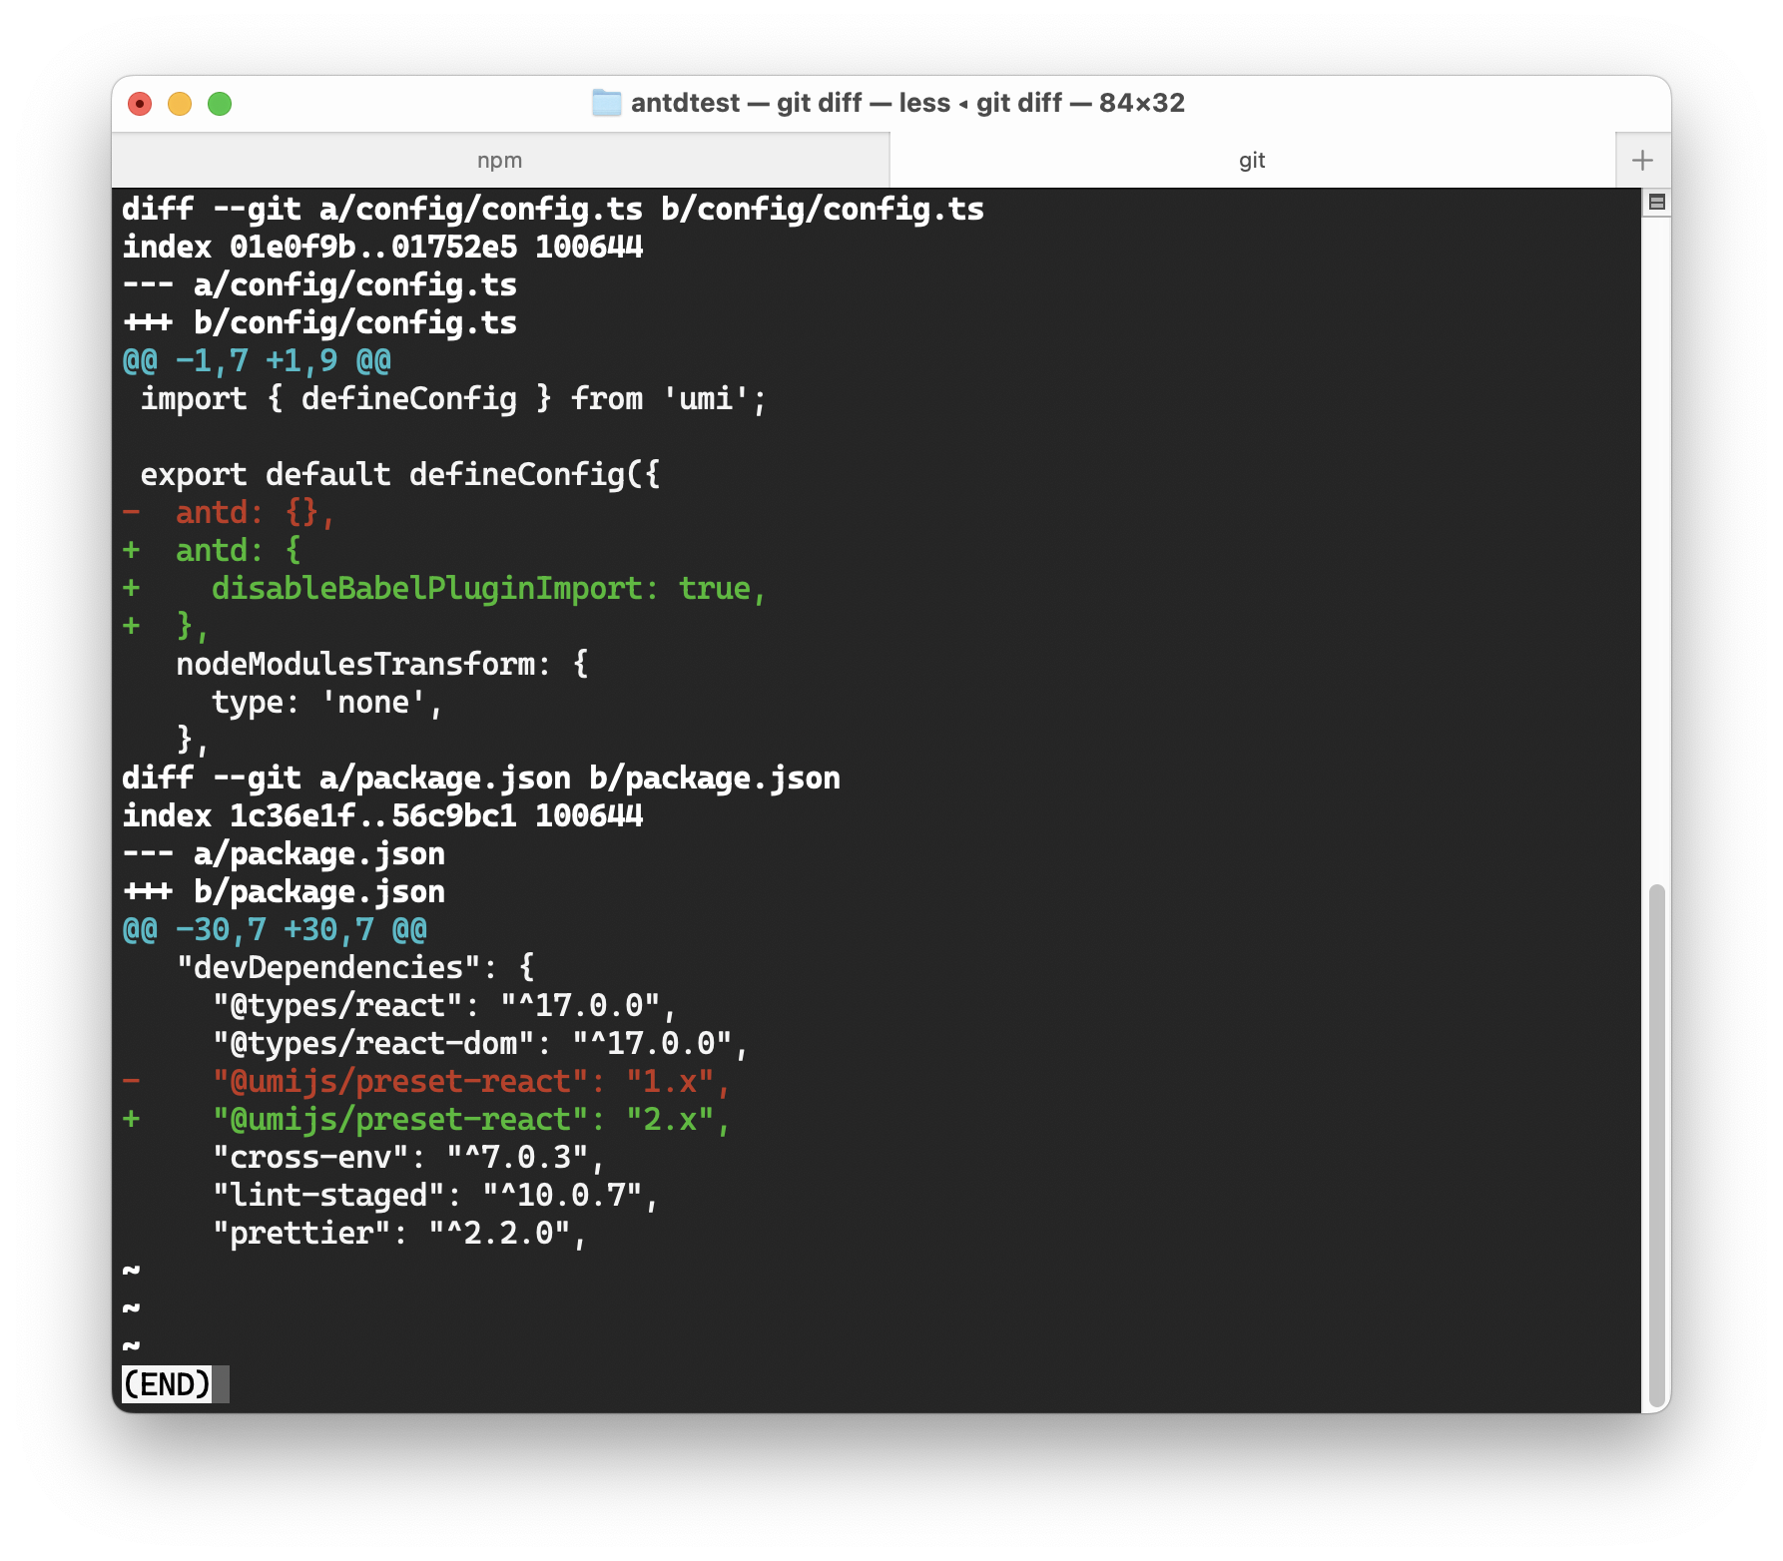Click the yellow minimize traffic light button
Viewport: 1783px width, 1561px height.
pos(181,103)
